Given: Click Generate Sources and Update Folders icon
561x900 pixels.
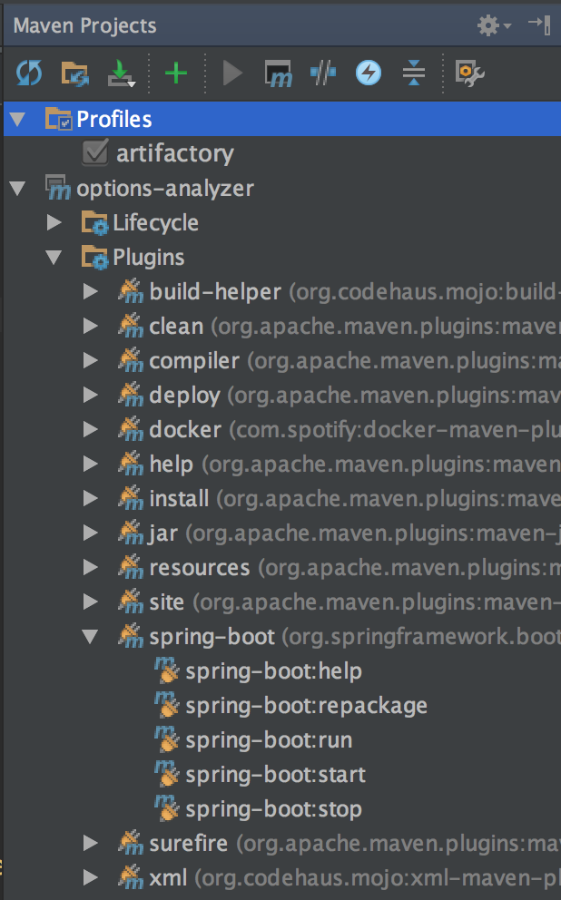Looking at the screenshot, I should (x=75, y=73).
